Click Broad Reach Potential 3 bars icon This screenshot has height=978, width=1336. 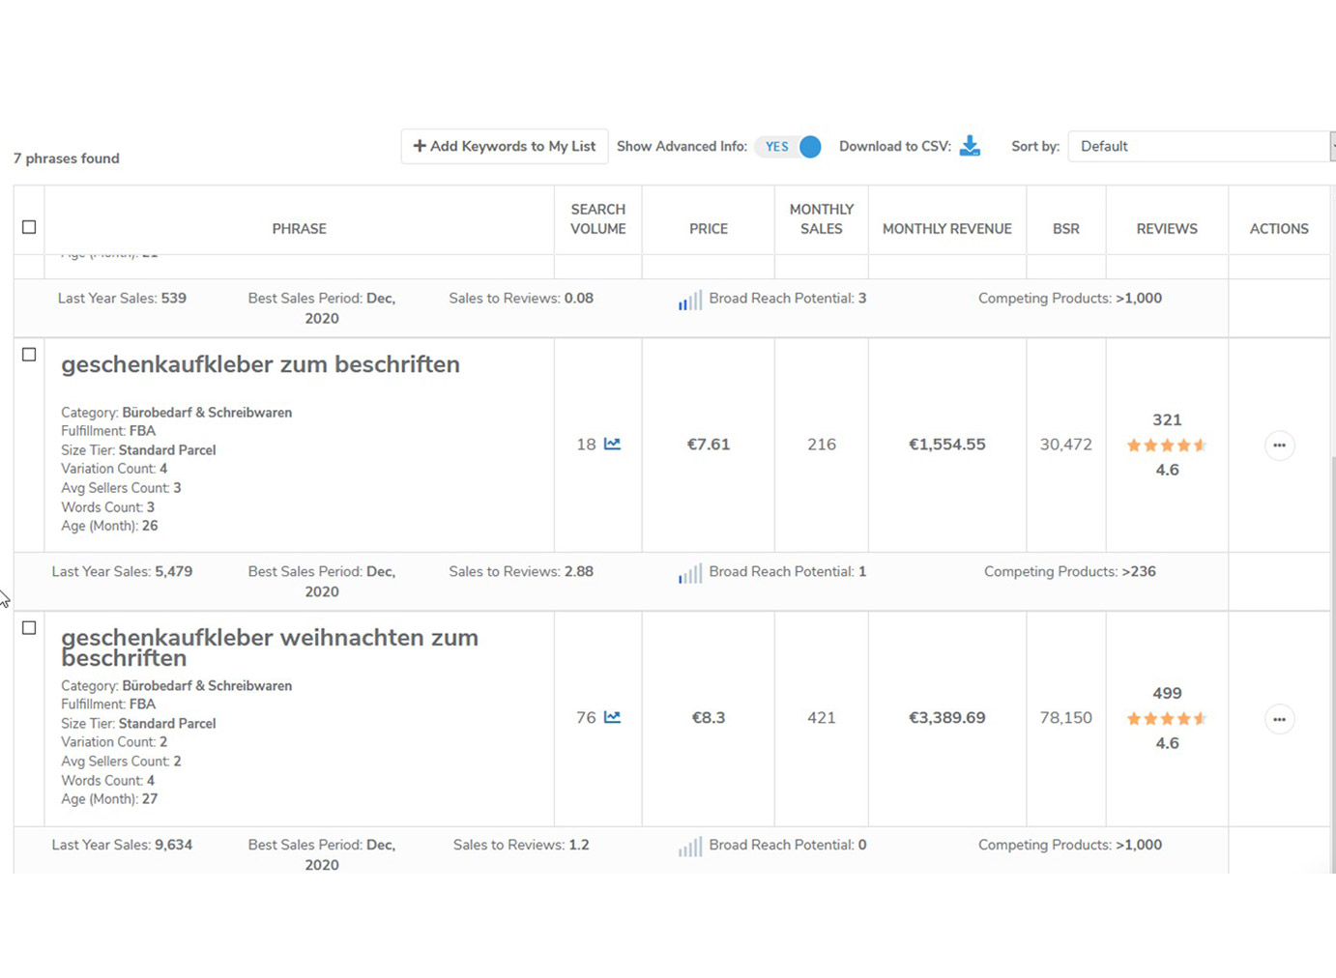[689, 300]
